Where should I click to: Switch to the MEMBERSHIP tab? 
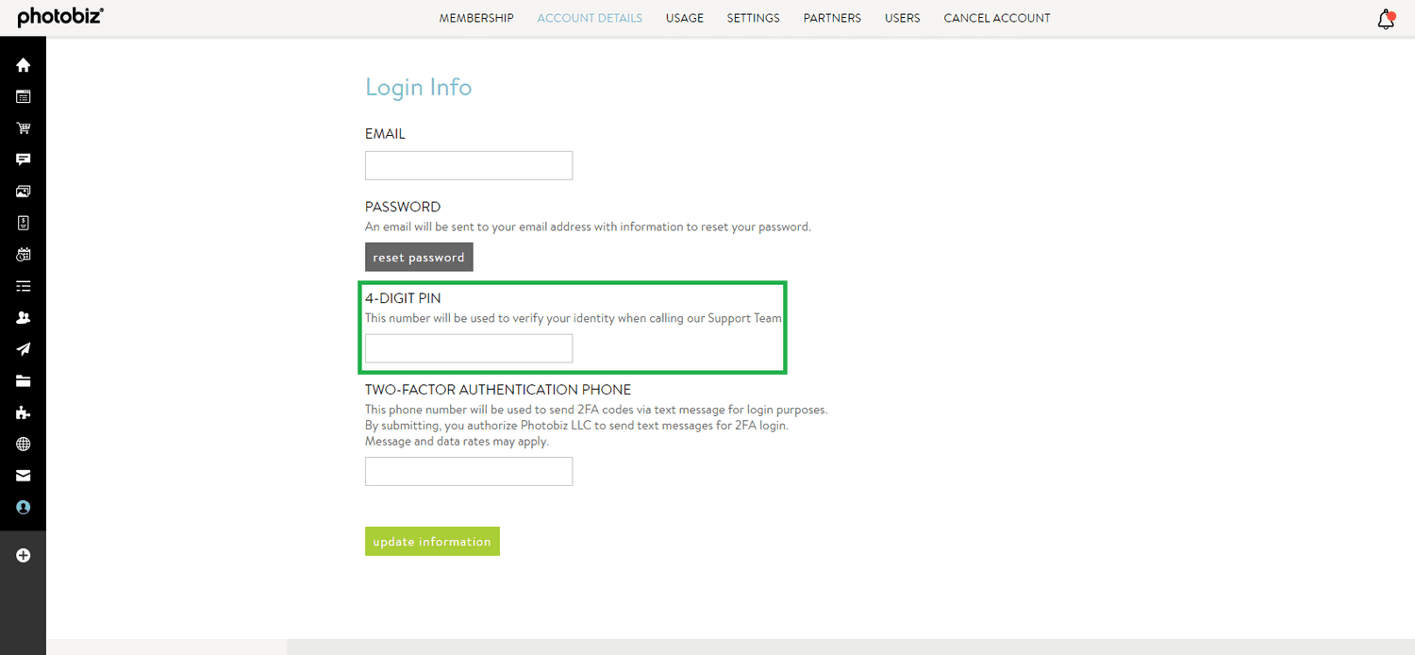coord(476,18)
